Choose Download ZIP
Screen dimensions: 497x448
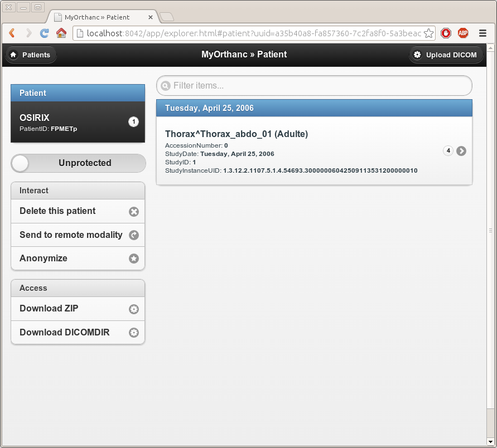click(x=78, y=309)
